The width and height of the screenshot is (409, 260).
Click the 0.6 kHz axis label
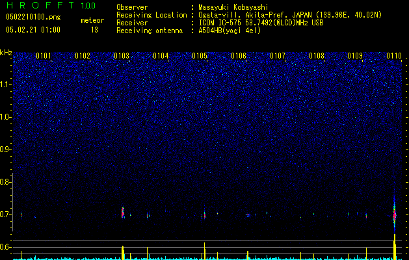5,247
